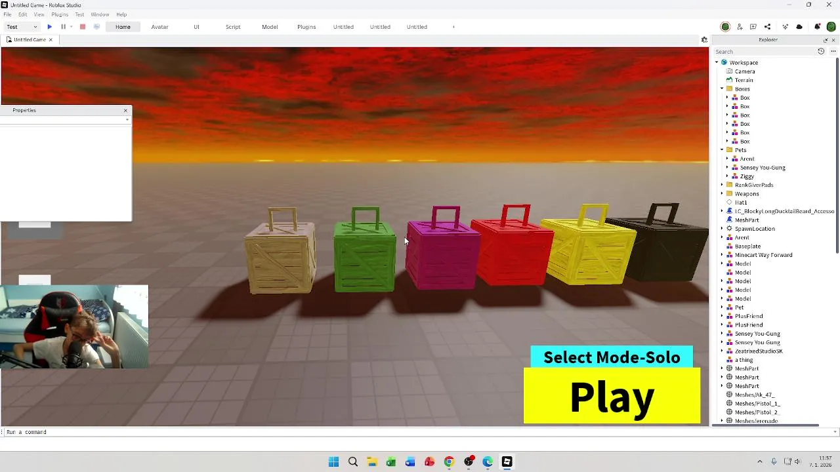Screen dimensions: 840x472
Task: Open Chrome from the taskbar
Action: click(x=449, y=462)
